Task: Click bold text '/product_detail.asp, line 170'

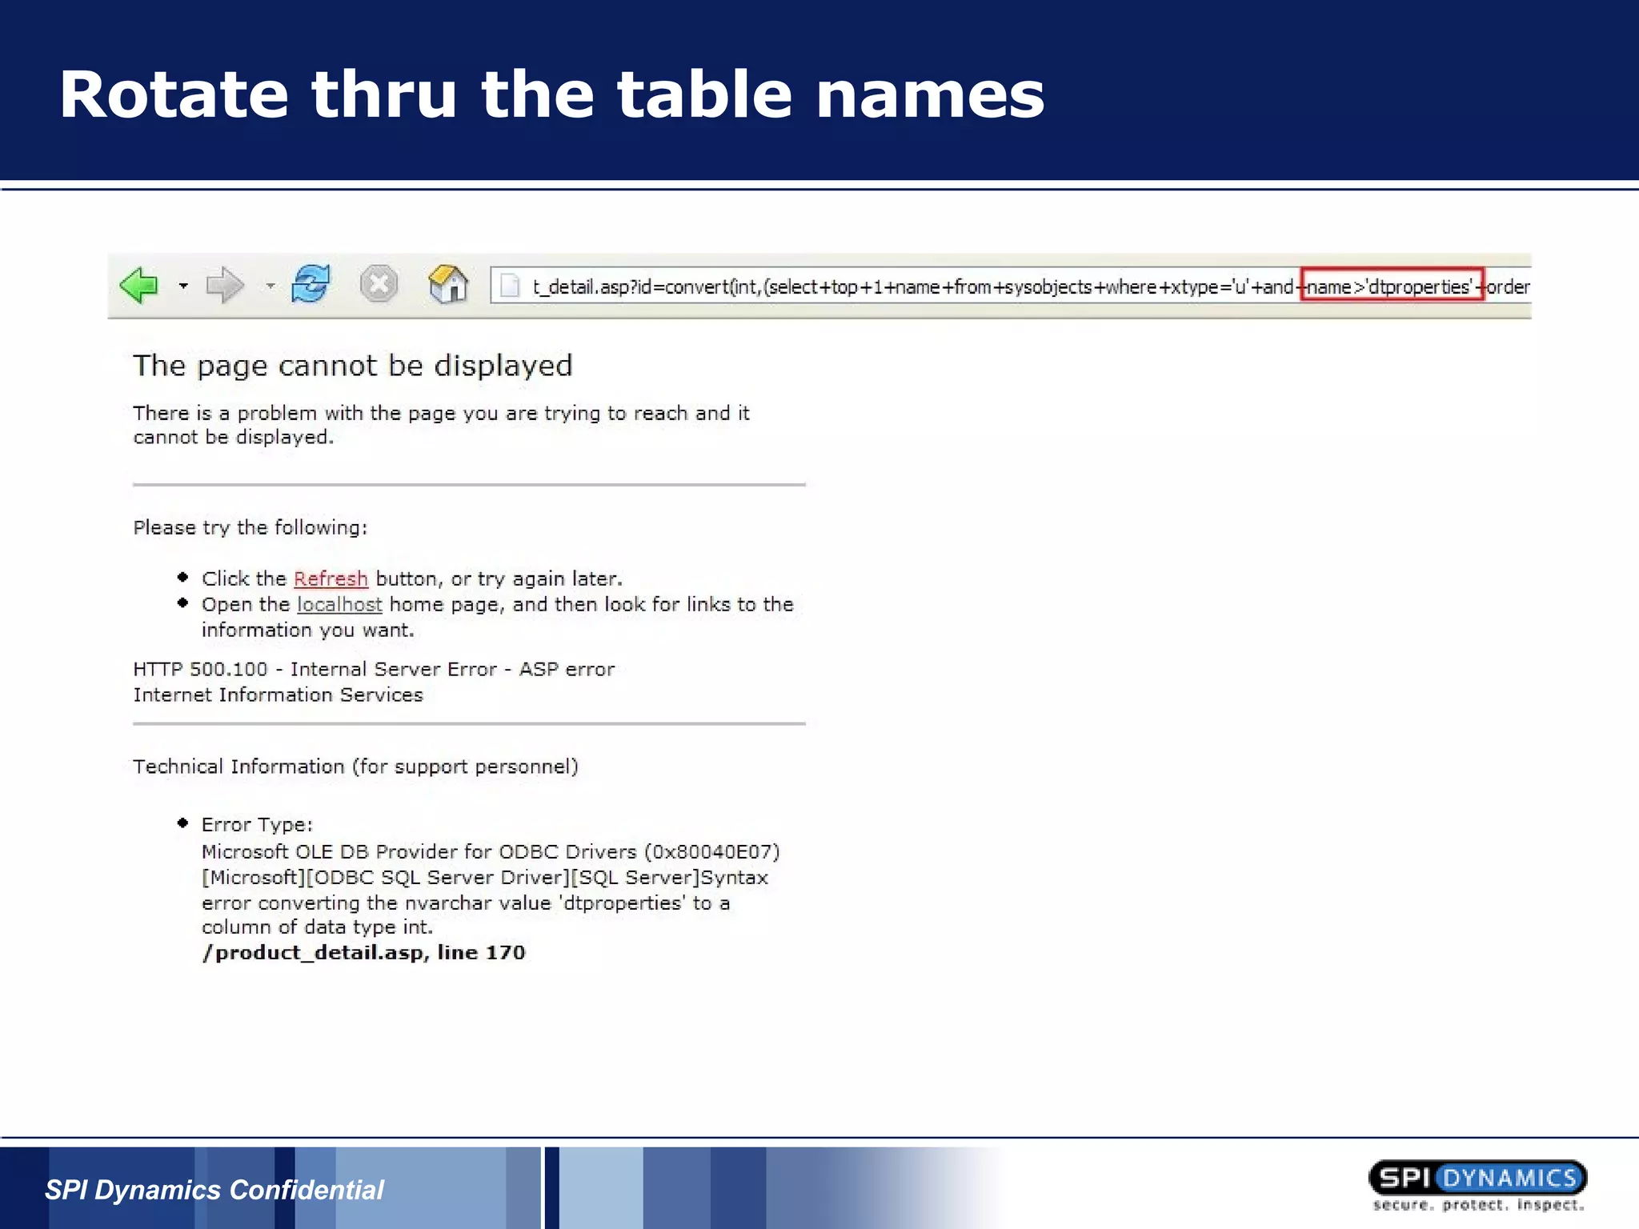Action: pyautogui.click(x=363, y=952)
